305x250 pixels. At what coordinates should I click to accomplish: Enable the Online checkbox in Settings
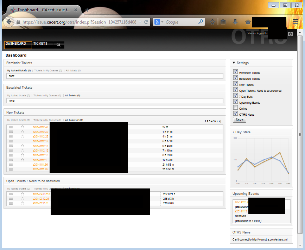tap(236, 108)
